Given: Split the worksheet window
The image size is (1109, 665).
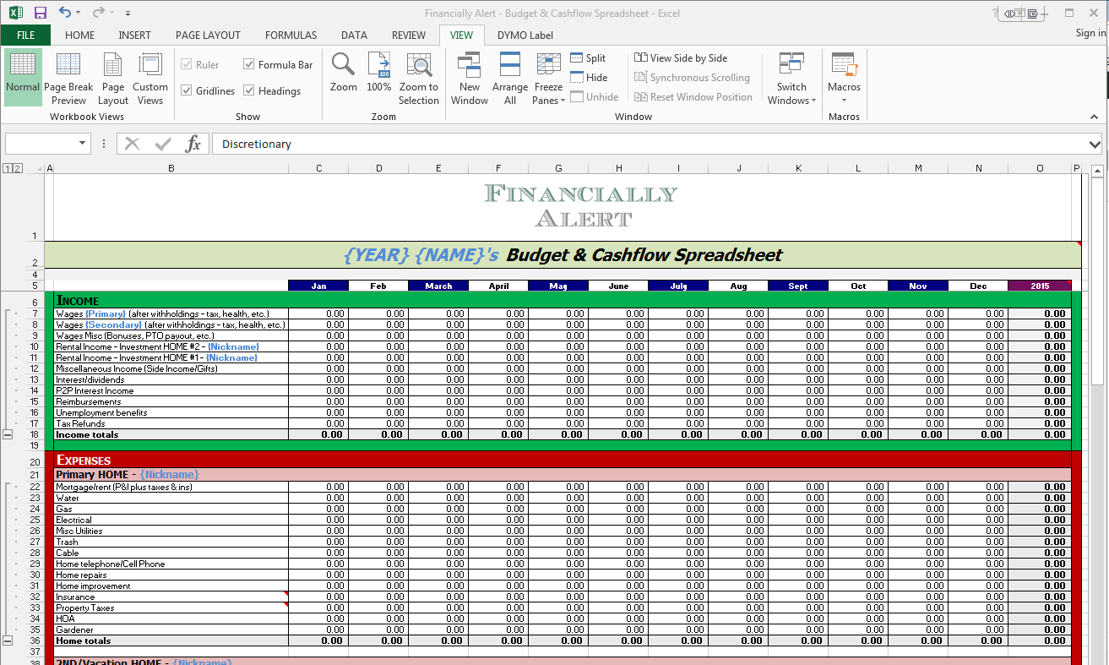Looking at the screenshot, I should (588, 58).
